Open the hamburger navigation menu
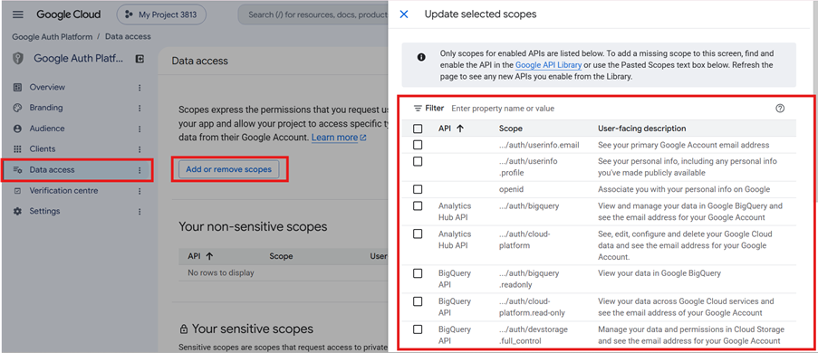The image size is (818, 353). [18, 14]
